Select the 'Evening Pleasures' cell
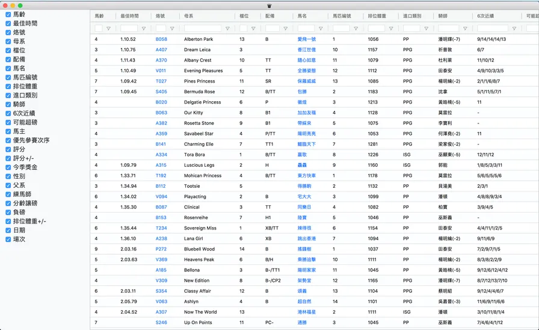Image resolution: width=539 pixels, height=330 pixels. tap(203, 70)
